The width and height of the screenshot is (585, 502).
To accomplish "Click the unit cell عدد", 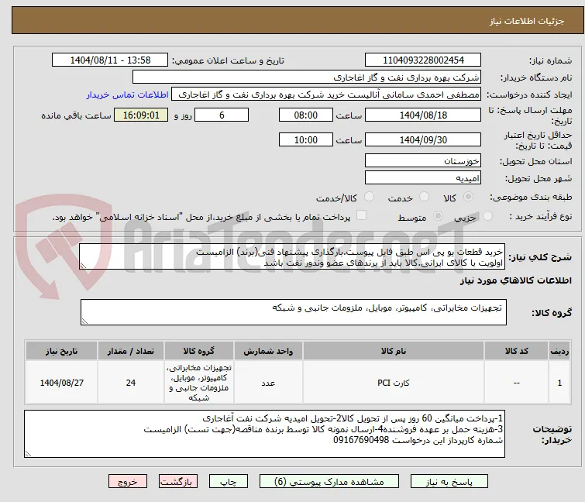I will pyautogui.click(x=268, y=383).
